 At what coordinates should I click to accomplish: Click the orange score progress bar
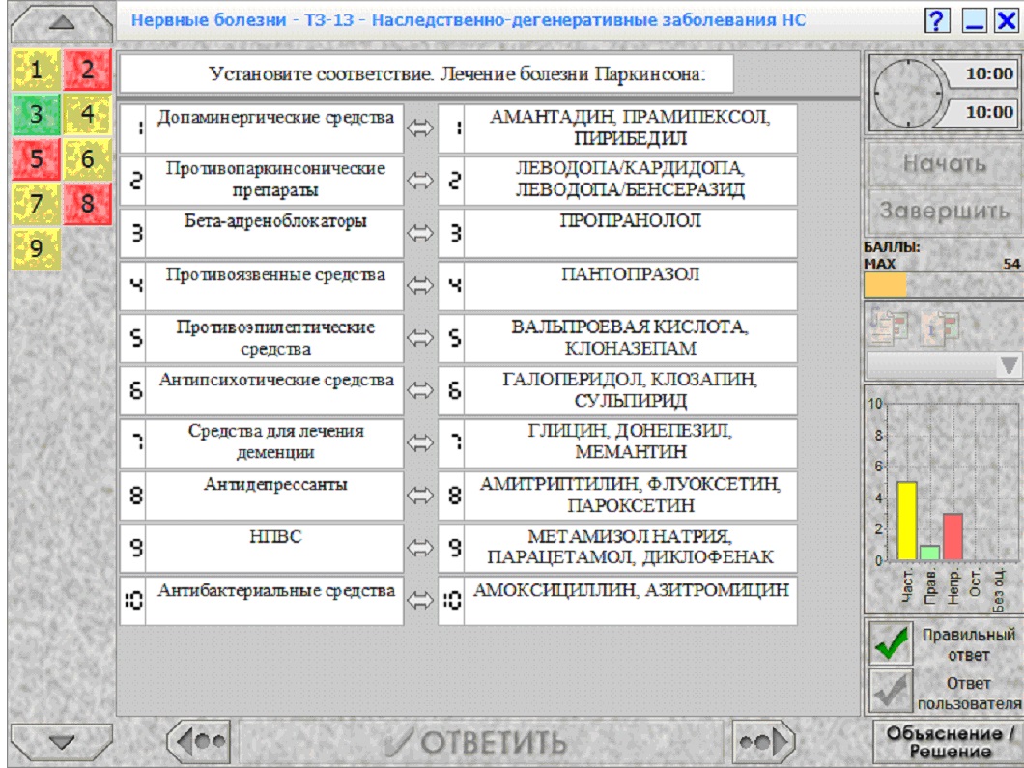pos(885,285)
